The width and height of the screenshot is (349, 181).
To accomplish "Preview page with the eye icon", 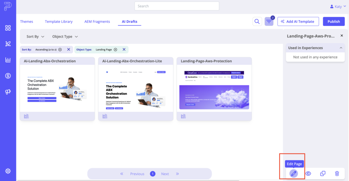I will [x=308, y=174].
